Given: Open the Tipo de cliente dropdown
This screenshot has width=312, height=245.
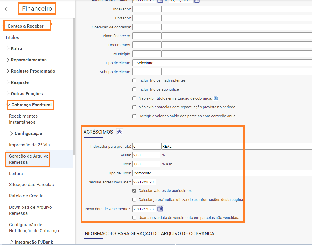Looking at the screenshot, I should (222, 63).
